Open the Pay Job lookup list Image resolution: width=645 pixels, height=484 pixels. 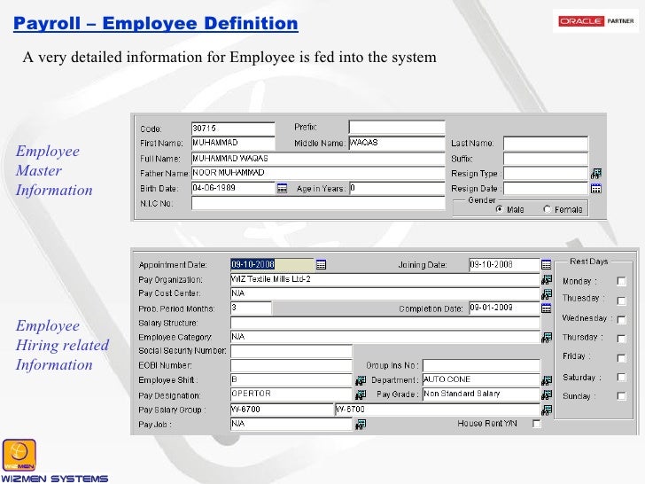pos(361,425)
